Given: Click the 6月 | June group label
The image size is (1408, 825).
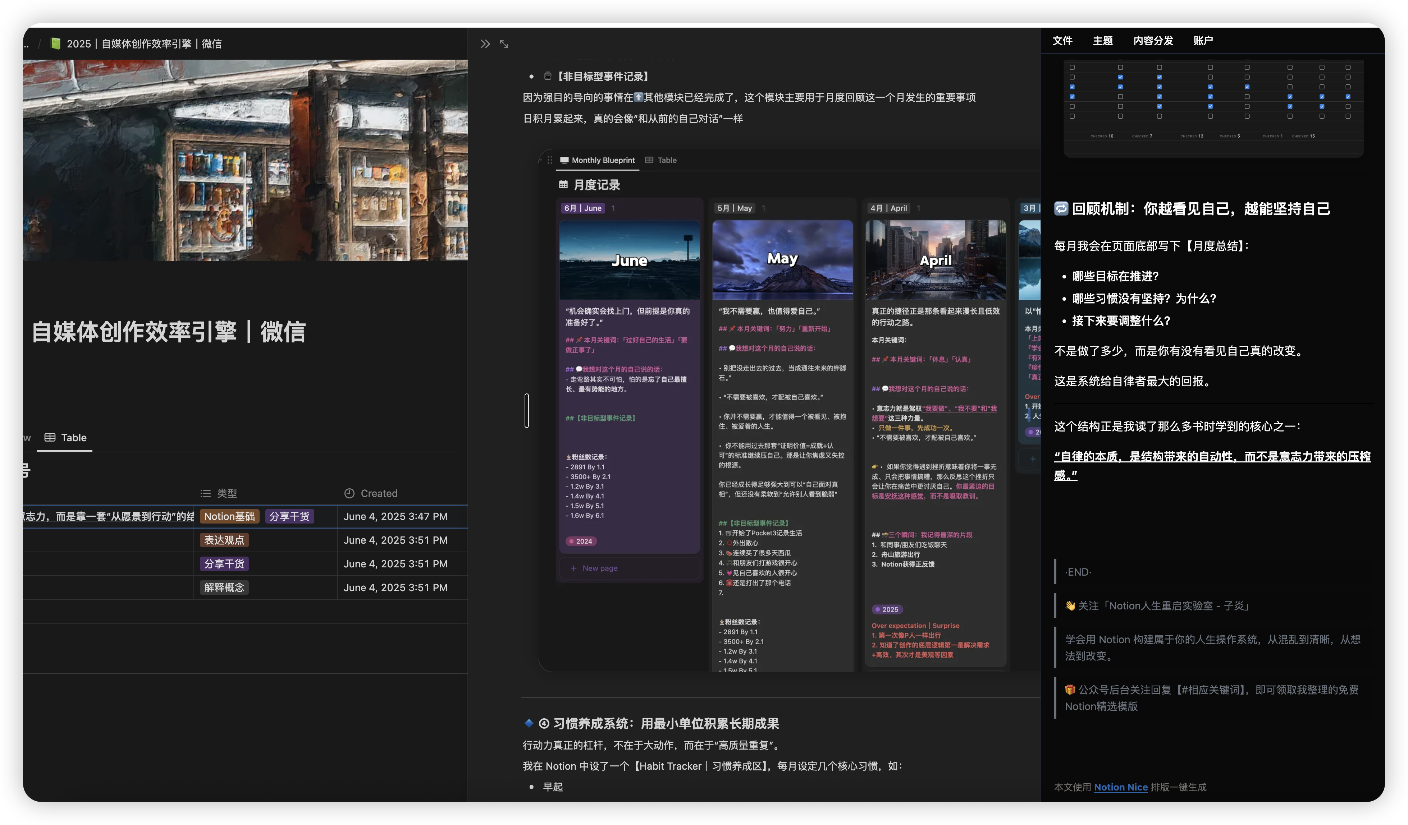Looking at the screenshot, I should click(583, 208).
